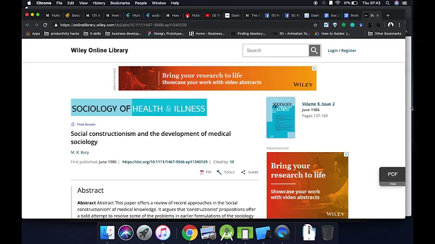Open Android Studio from the Dock
This screenshot has height=244, width=435.
[x=227, y=233]
